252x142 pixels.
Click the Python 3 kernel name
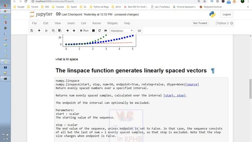point(223,23)
